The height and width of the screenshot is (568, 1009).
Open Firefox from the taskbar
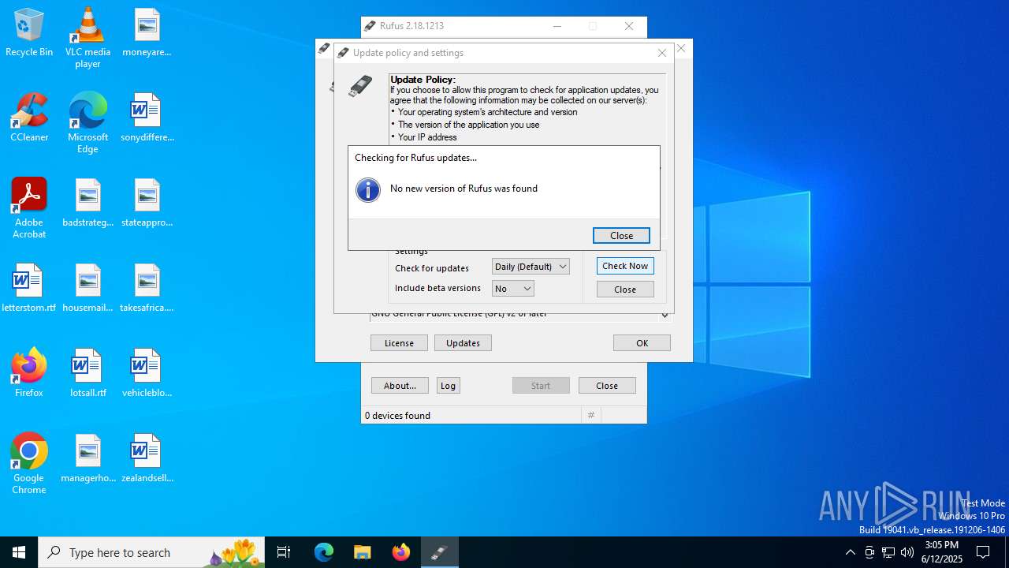pyautogui.click(x=401, y=552)
